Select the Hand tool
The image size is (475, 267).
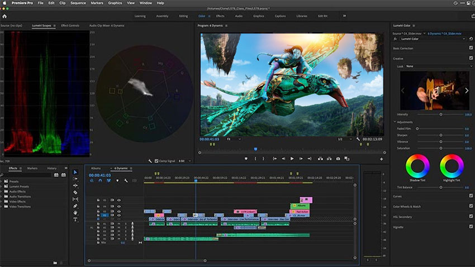pyautogui.click(x=75, y=213)
